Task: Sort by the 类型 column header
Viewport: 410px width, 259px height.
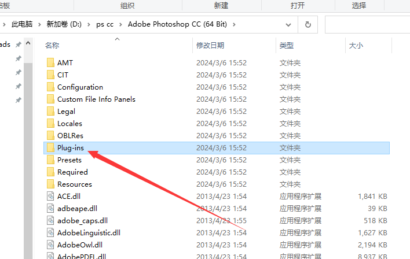Action: pos(287,46)
